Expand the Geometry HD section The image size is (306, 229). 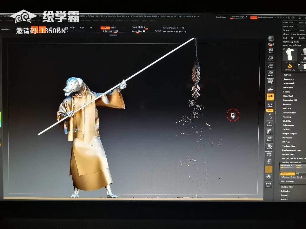click(290, 100)
